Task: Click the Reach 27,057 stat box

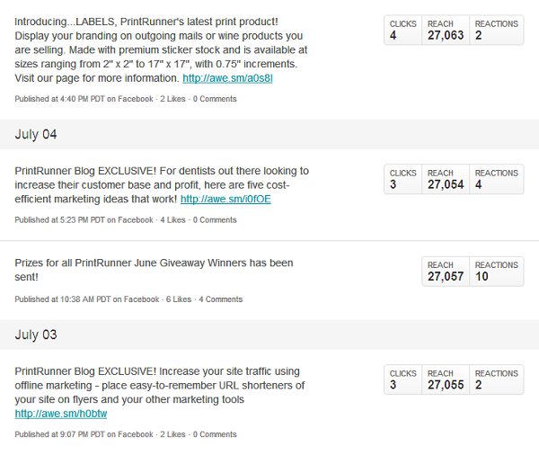Action: pyautogui.click(x=446, y=272)
